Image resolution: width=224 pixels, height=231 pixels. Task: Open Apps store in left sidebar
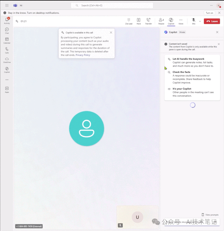click(x=7, y=90)
